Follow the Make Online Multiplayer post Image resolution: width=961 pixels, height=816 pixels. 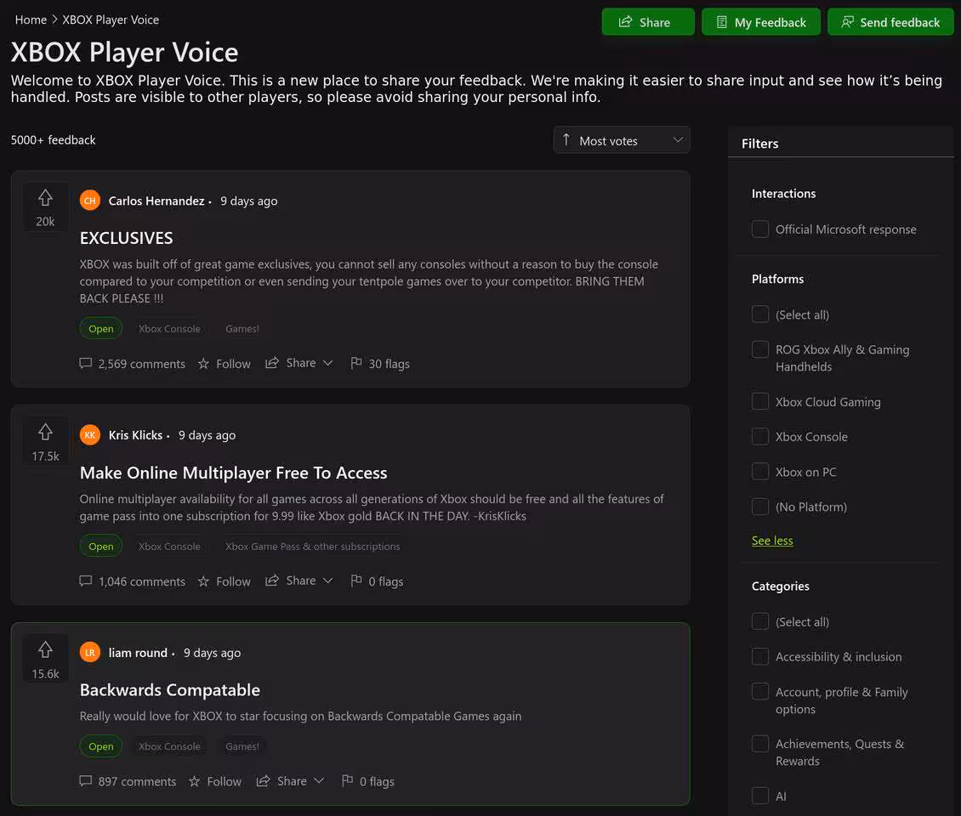[225, 581]
